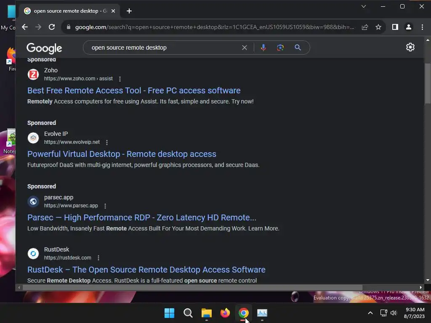431x323 pixels.
Task: Click the RustDesk site favicon
Action: point(33,254)
